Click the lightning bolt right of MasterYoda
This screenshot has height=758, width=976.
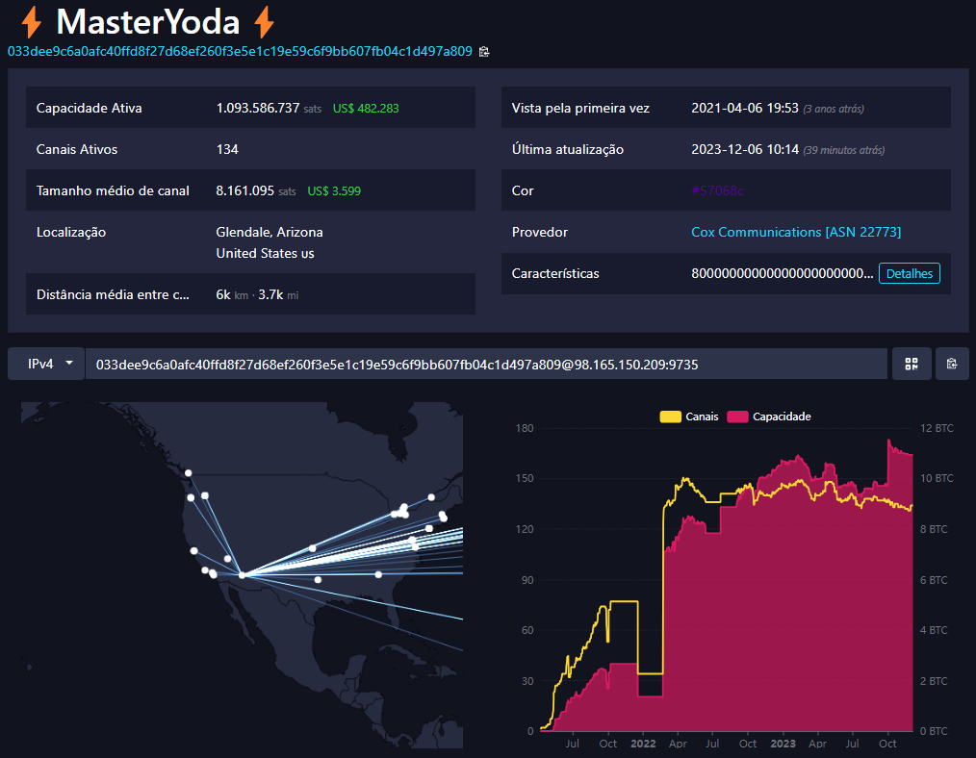264,21
